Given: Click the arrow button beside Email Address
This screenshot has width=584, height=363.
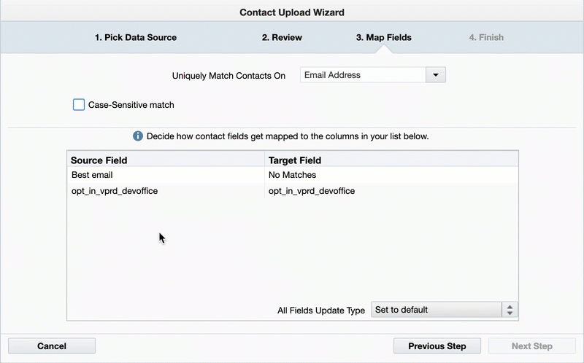Looking at the screenshot, I should (x=436, y=75).
